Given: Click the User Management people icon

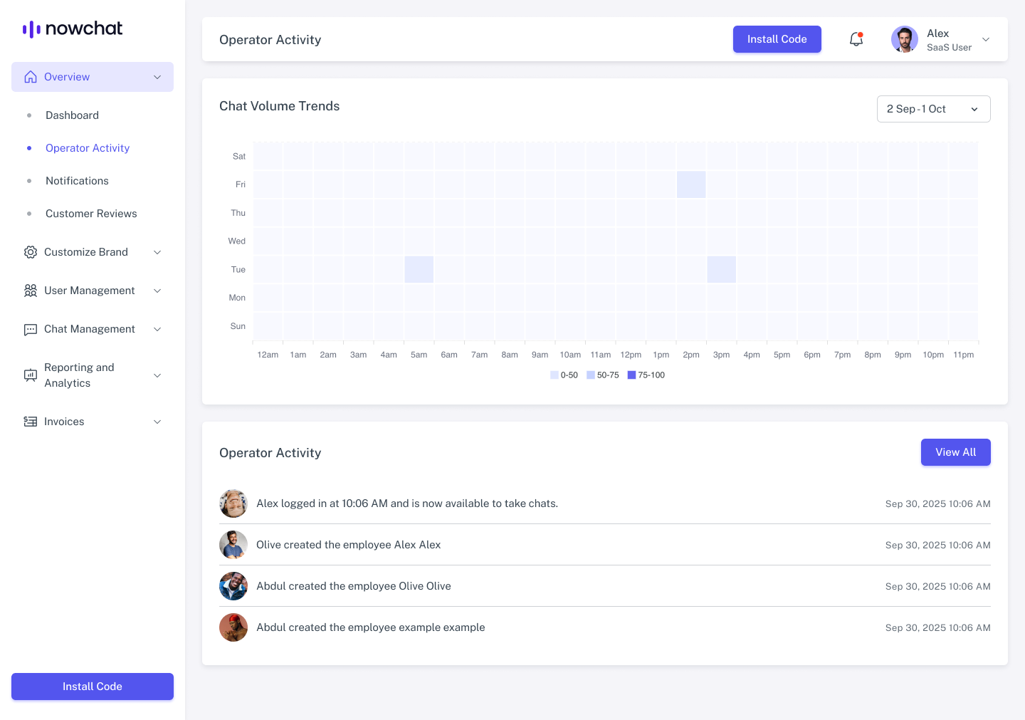Looking at the screenshot, I should (30, 291).
